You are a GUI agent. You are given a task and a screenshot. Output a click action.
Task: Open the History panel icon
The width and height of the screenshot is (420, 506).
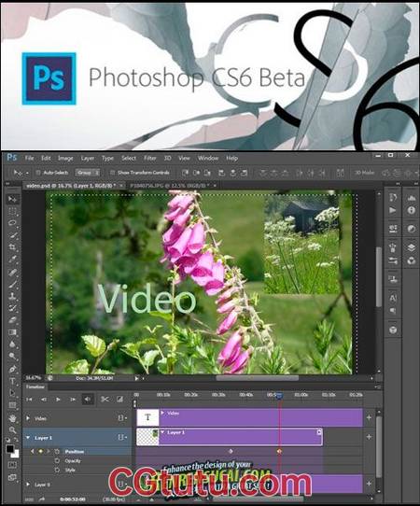click(393, 197)
